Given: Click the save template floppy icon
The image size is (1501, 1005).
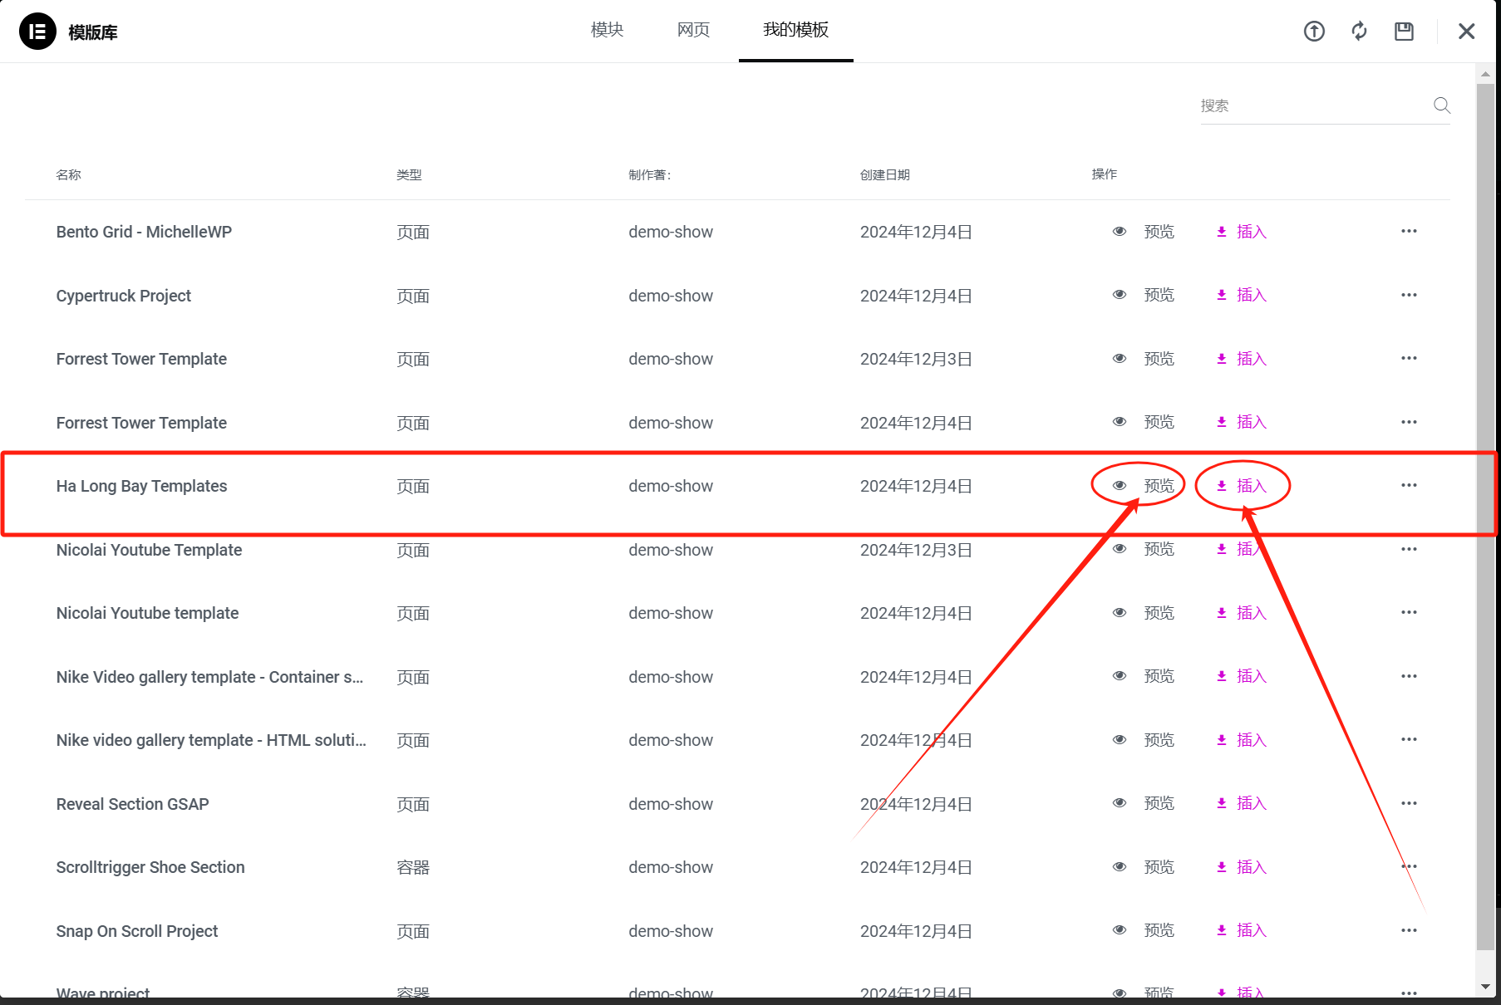Looking at the screenshot, I should 1404,32.
